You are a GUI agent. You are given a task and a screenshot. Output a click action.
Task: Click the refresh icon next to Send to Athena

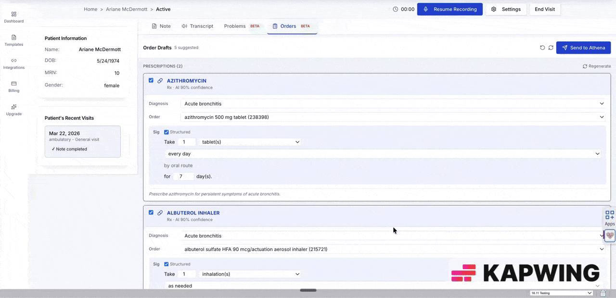click(551, 48)
